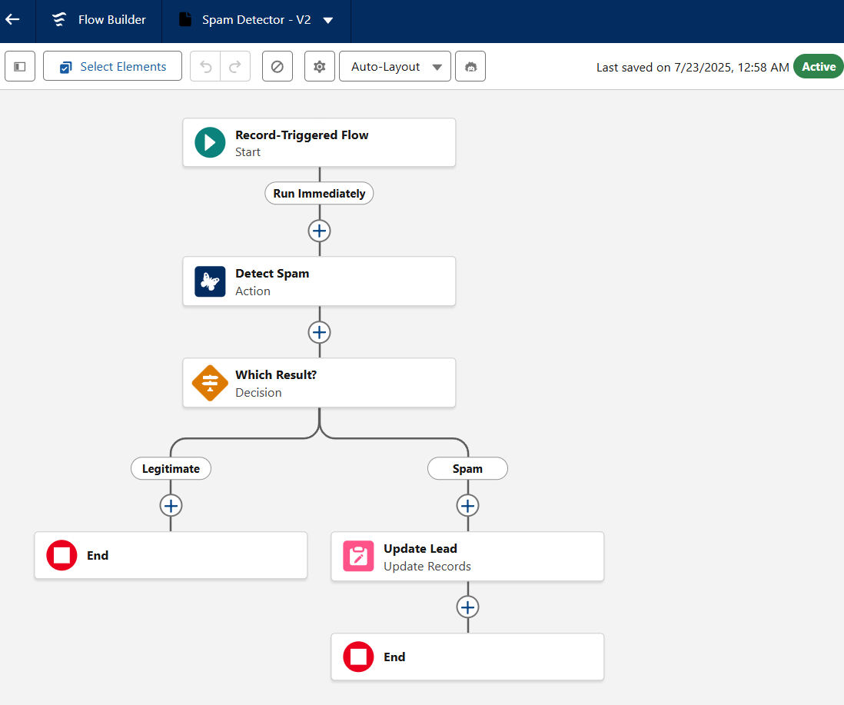Redo the last change
844x705 pixels.
point(235,66)
